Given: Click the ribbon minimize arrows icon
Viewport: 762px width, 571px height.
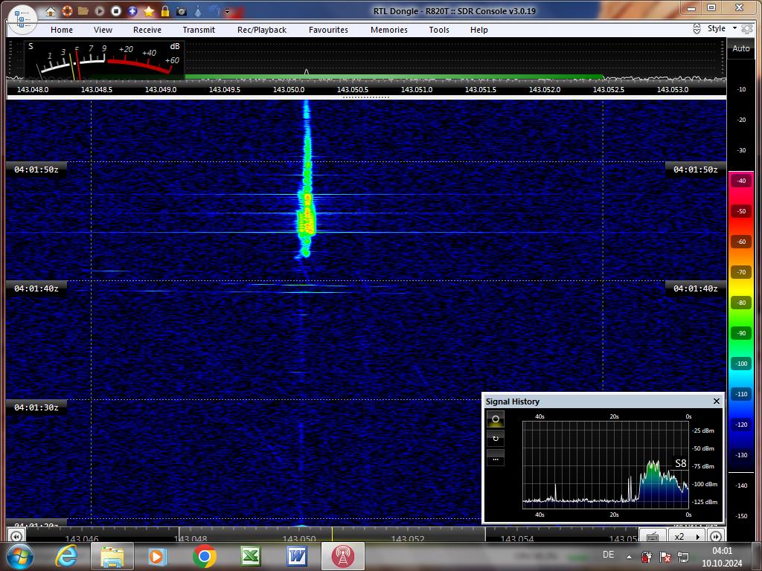Looking at the screenshot, I should tap(697, 29).
